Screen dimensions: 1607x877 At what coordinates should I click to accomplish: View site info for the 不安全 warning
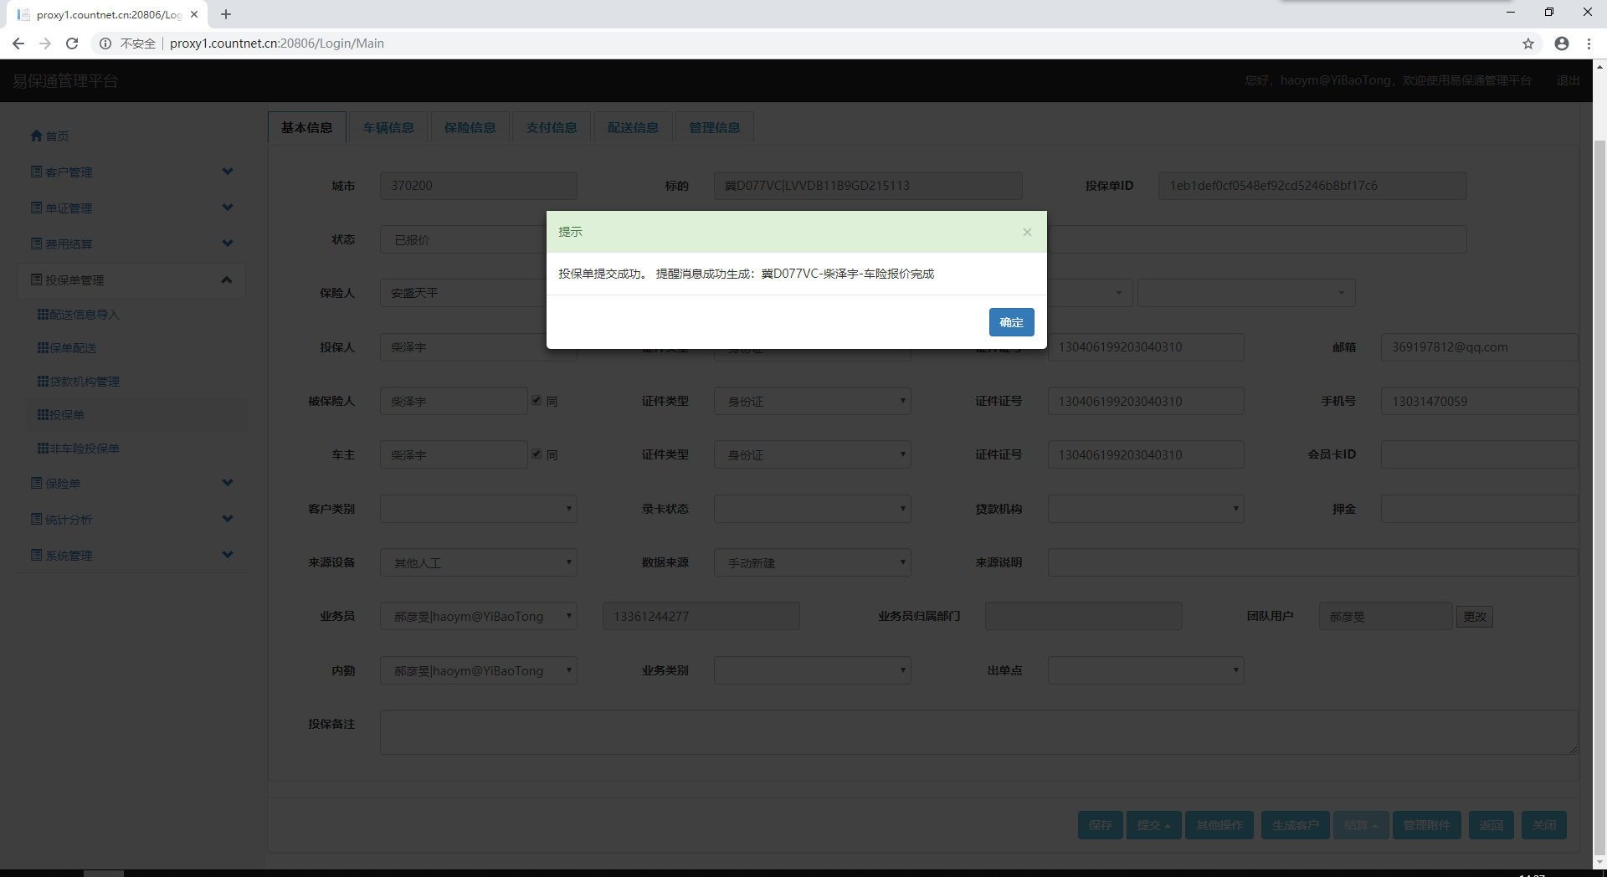pos(128,44)
